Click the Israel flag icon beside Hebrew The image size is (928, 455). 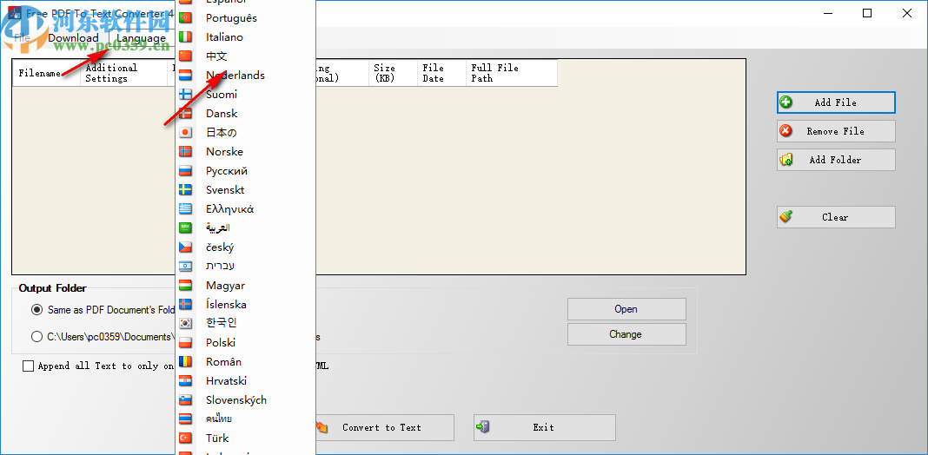tap(185, 267)
